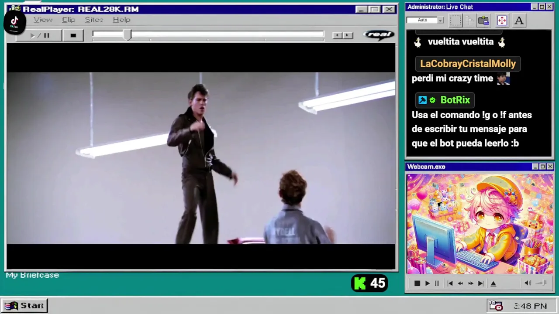Maximize the Live Chat window
Screen dimensions: 559x314
pos(542,7)
